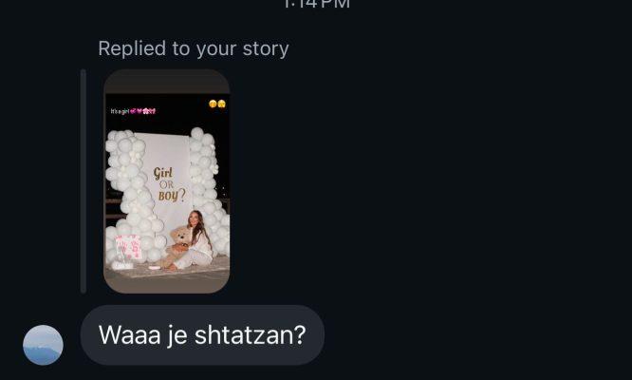Viewport: 632px width, 380px height.
Task: Click the "It's a girl" caption text
Action: [x=120, y=111]
